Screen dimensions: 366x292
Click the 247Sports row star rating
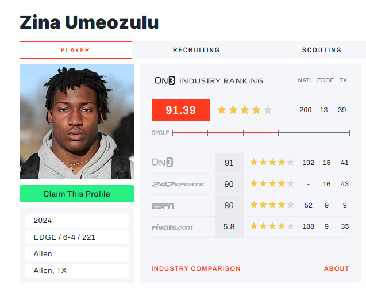pyautogui.click(x=272, y=184)
